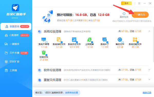Click the 24.3 GB badge on C盘清理
The height and width of the screenshot is (97, 154).
[x=25, y=35]
